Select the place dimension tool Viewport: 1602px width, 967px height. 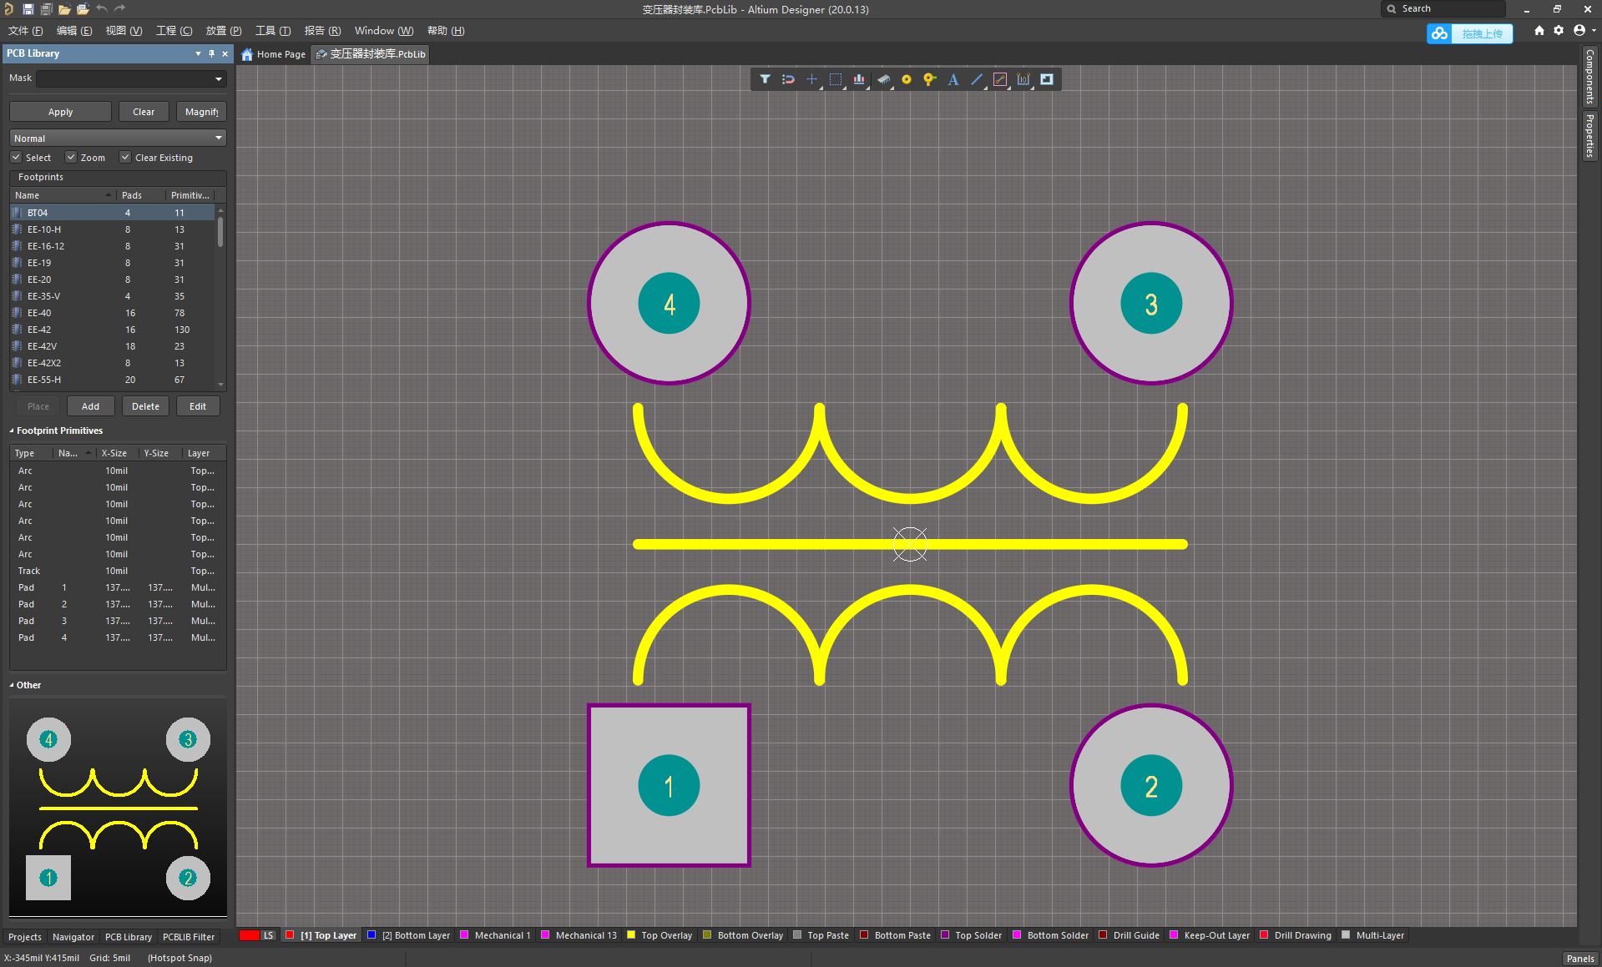pyautogui.click(x=1023, y=79)
